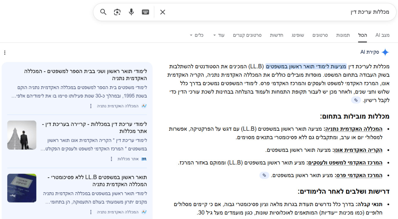
Task: Start voice search with microphone icon
Action: coord(131,12)
